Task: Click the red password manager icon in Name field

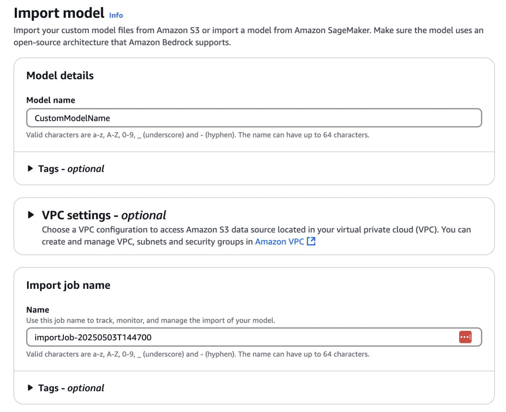Action: click(465, 337)
